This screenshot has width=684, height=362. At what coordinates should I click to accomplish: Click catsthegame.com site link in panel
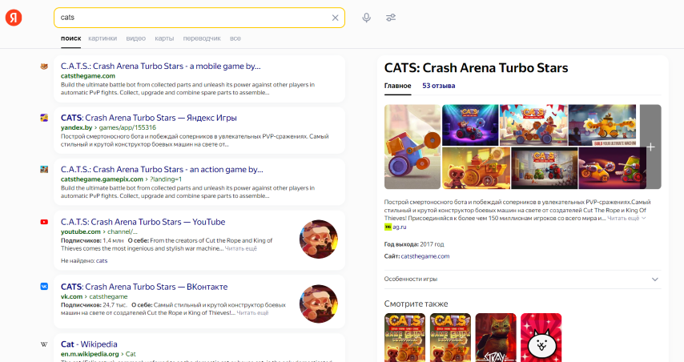point(424,256)
